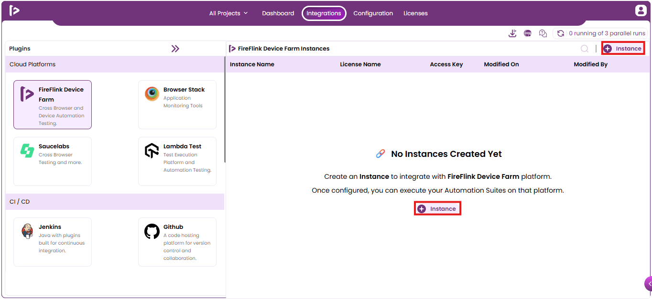The height and width of the screenshot is (299, 652).
Task: Click the Modified By column header
Action: tap(591, 64)
